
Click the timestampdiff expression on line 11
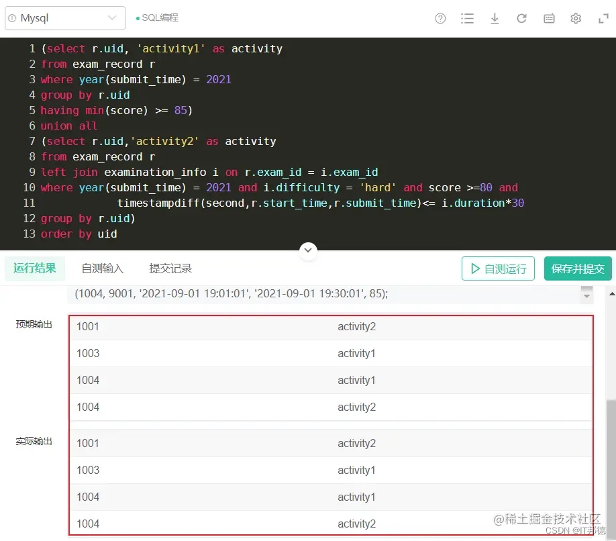[320, 203]
